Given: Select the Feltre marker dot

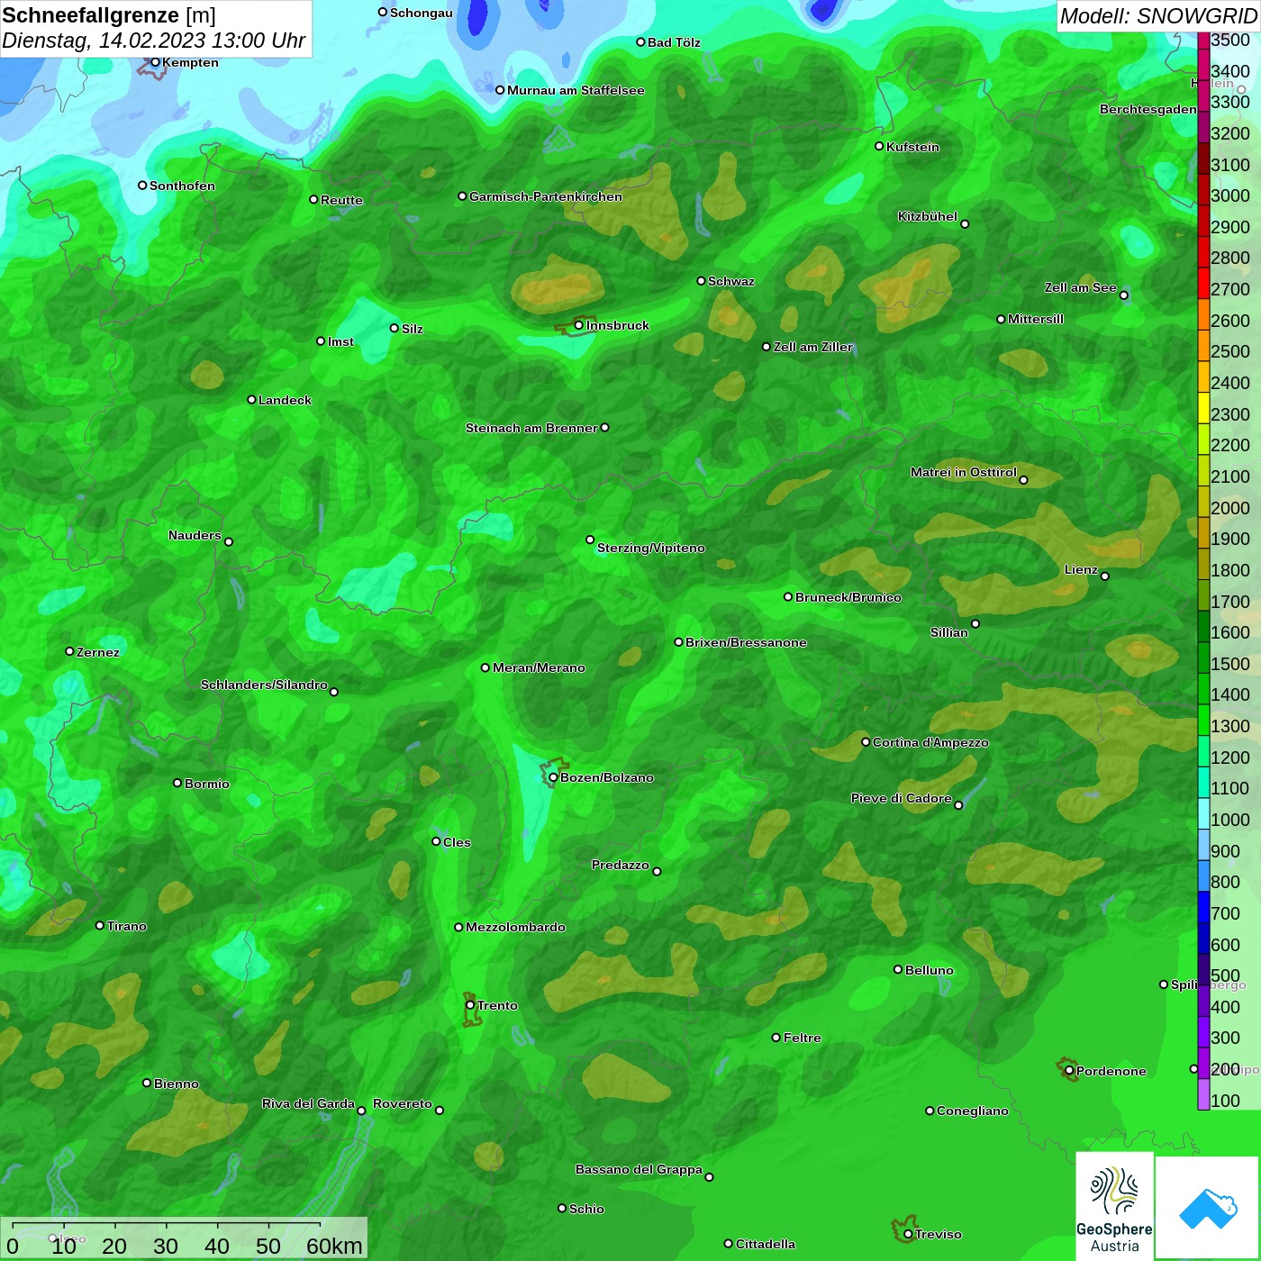Looking at the screenshot, I should pyautogui.click(x=776, y=1038).
